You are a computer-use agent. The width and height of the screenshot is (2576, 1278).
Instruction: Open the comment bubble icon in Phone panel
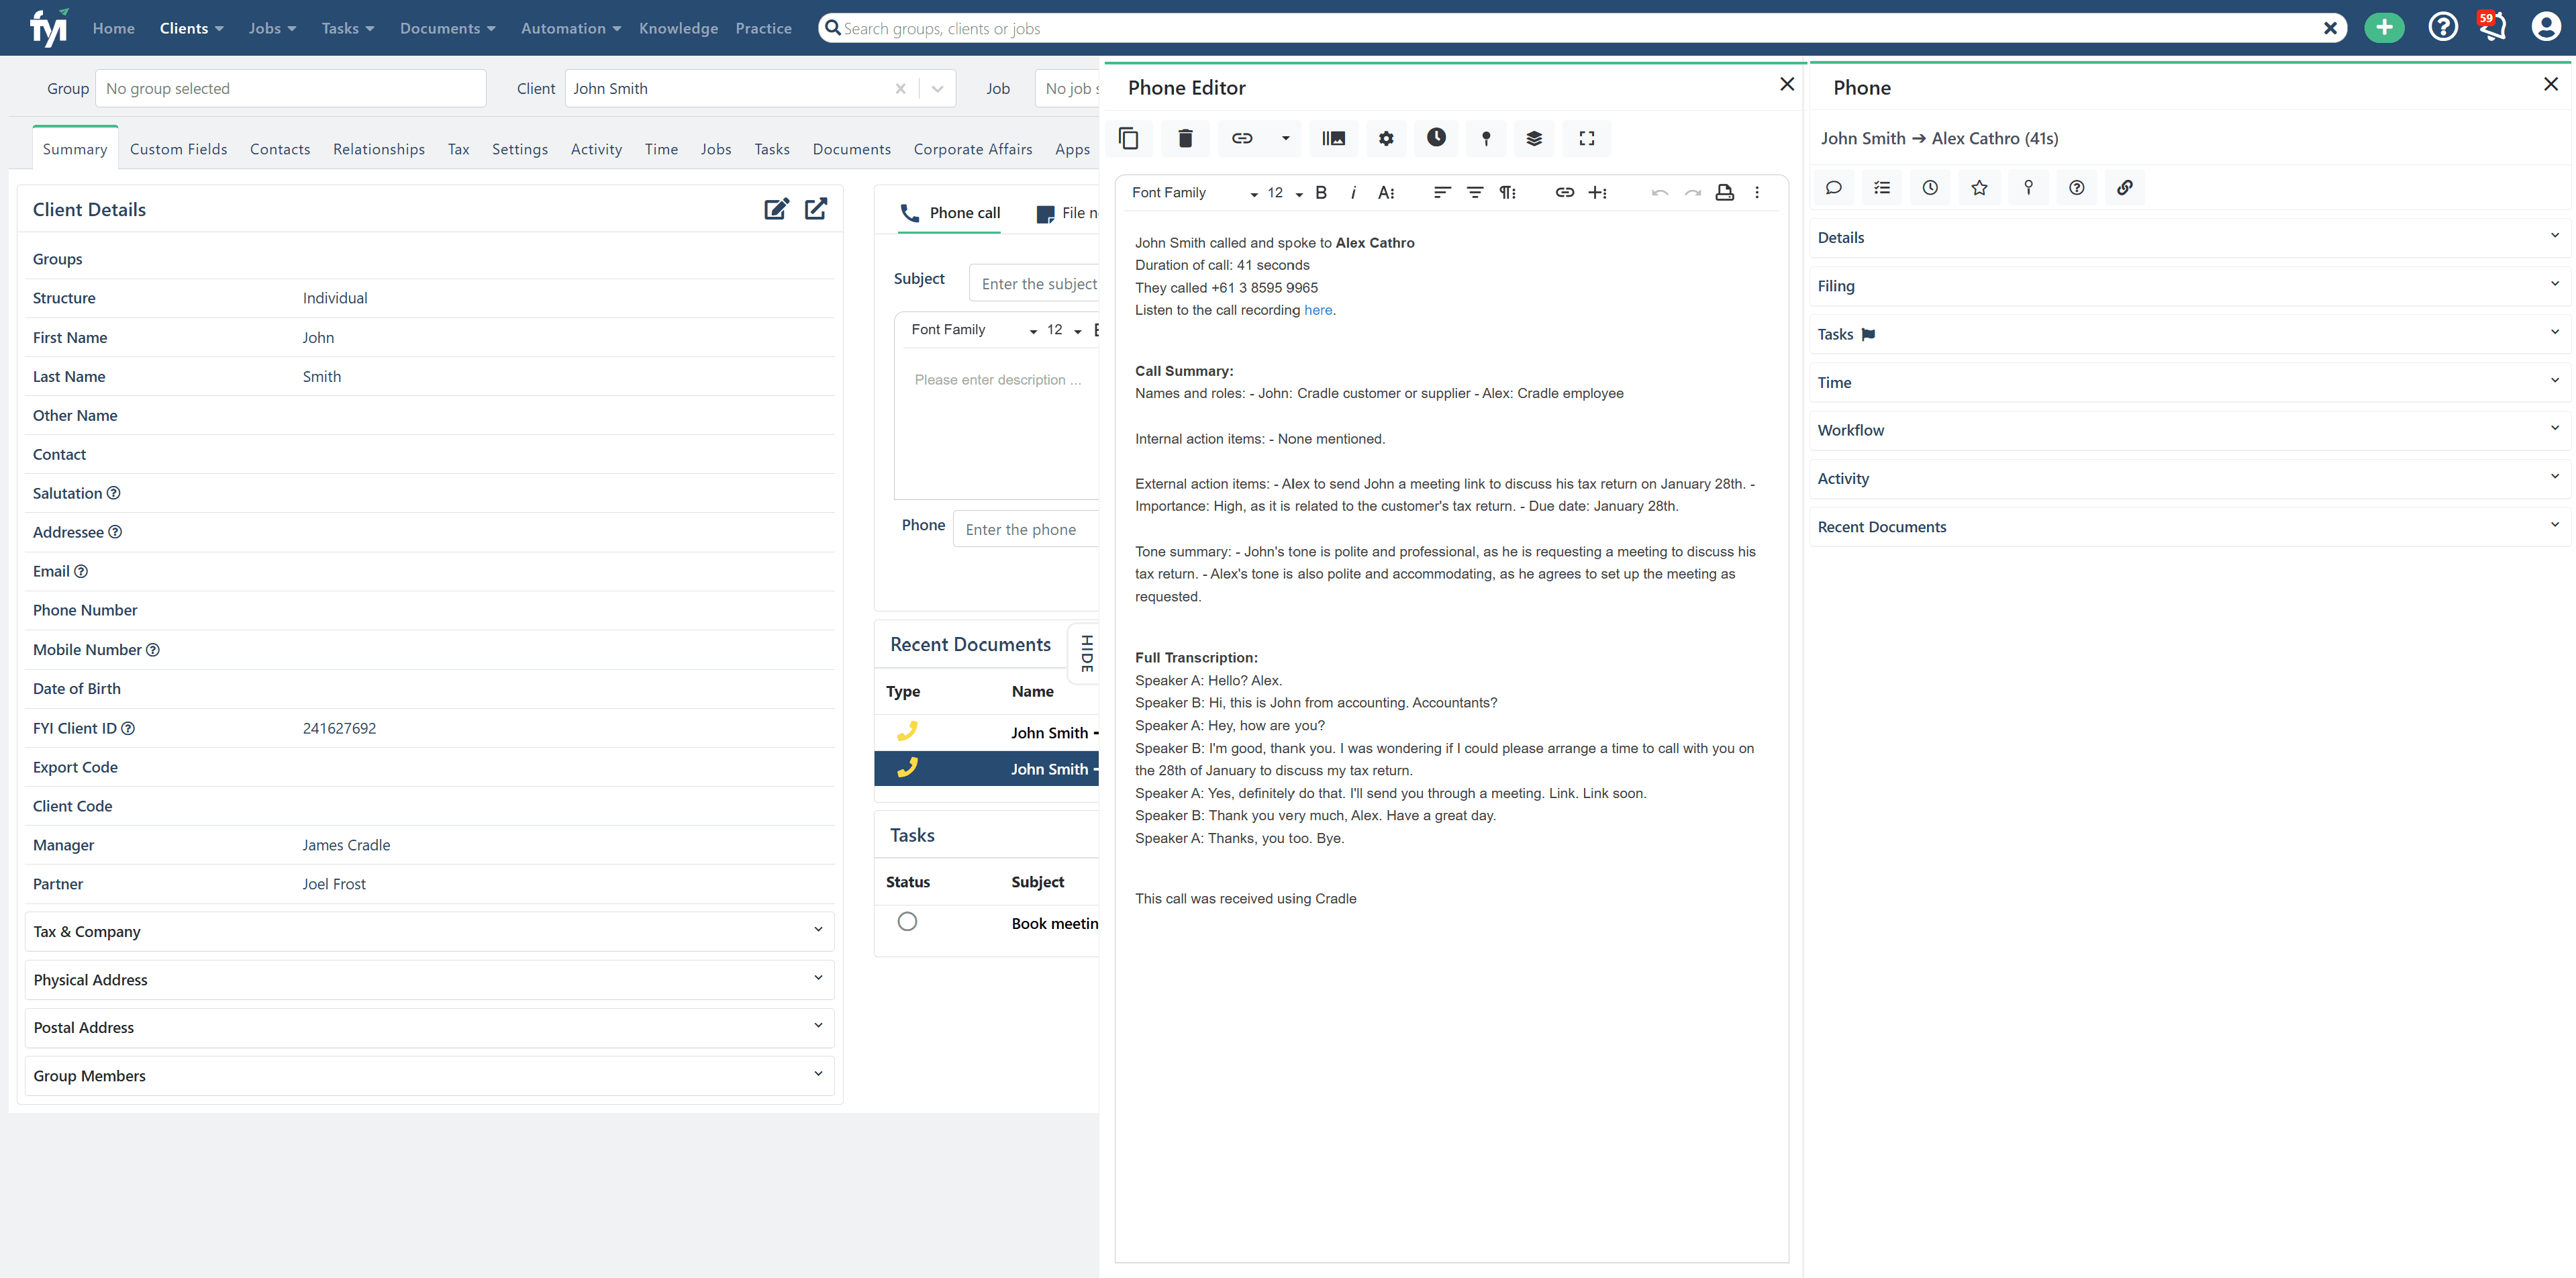tap(1833, 187)
